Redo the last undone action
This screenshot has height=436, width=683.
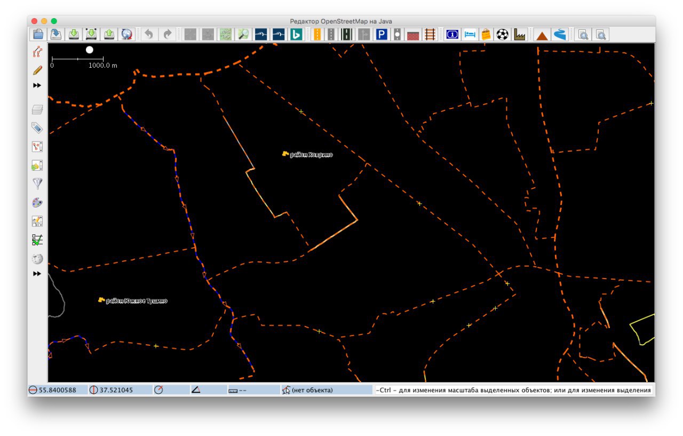pyautogui.click(x=167, y=35)
